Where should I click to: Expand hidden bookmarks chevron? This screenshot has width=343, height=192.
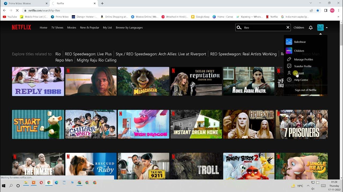pos(338,17)
